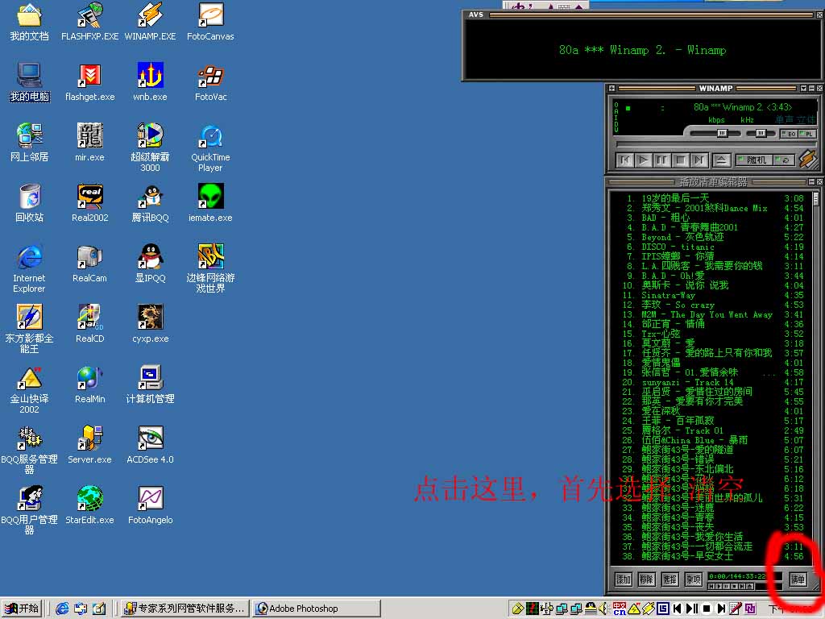825x619 pixels.
Task: Select the iemate.exe alien icon
Action: 210,202
